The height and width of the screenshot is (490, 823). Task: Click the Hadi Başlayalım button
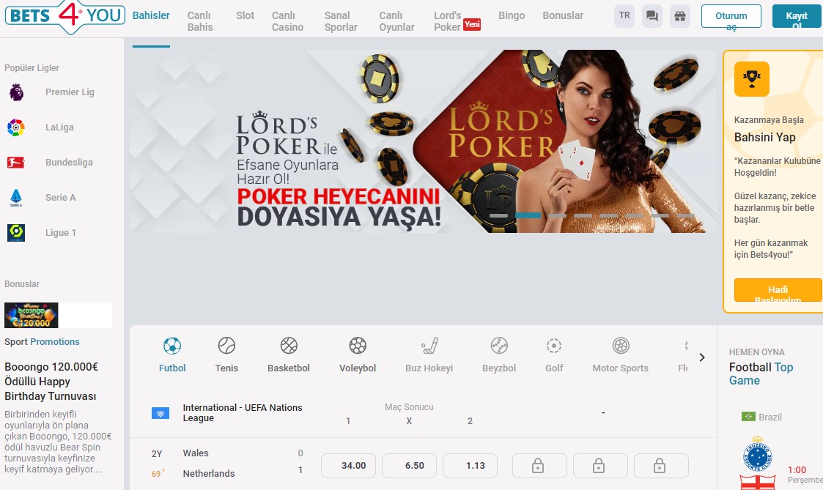coord(778,290)
